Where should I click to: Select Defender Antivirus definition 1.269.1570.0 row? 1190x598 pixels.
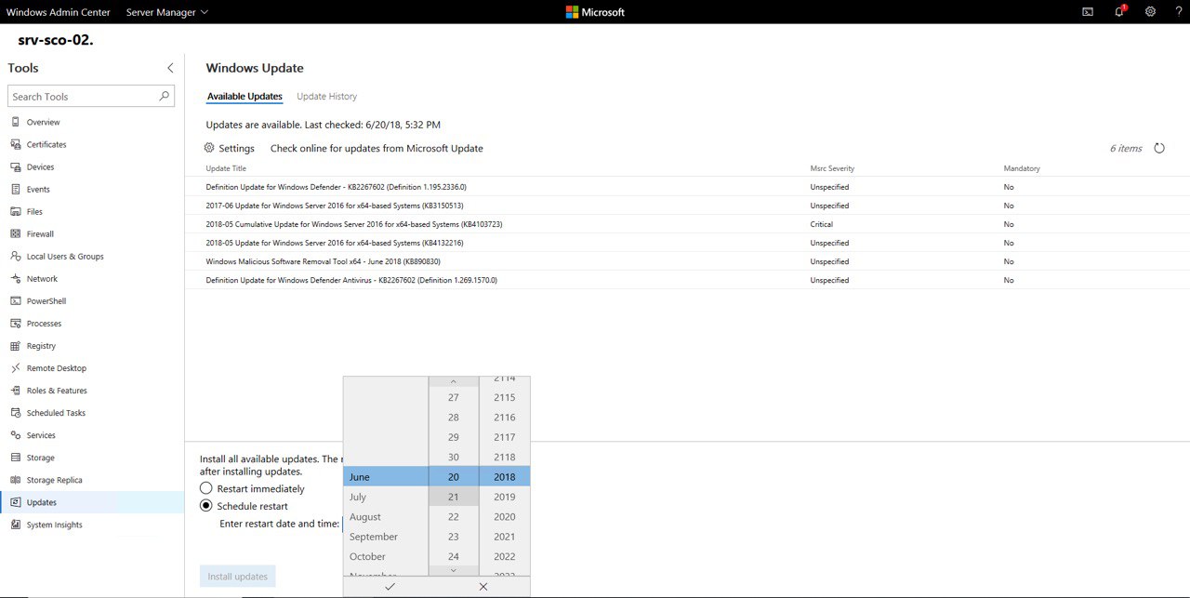pyautogui.click(x=687, y=280)
